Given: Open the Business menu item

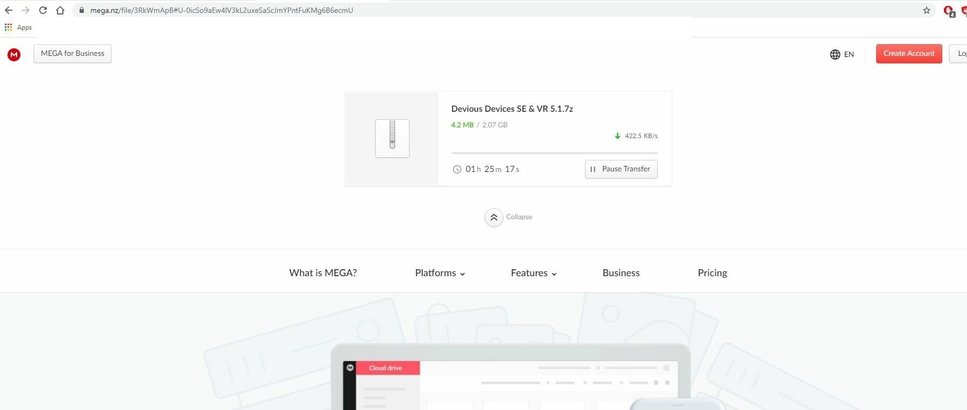Looking at the screenshot, I should pyautogui.click(x=621, y=273).
